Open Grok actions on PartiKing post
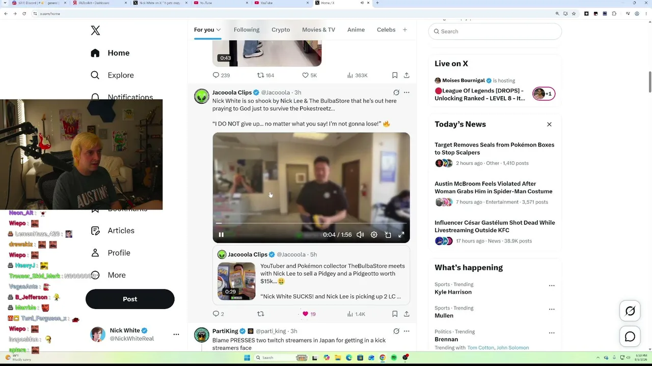The width and height of the screenshot is (652, 366). (396, 331)
